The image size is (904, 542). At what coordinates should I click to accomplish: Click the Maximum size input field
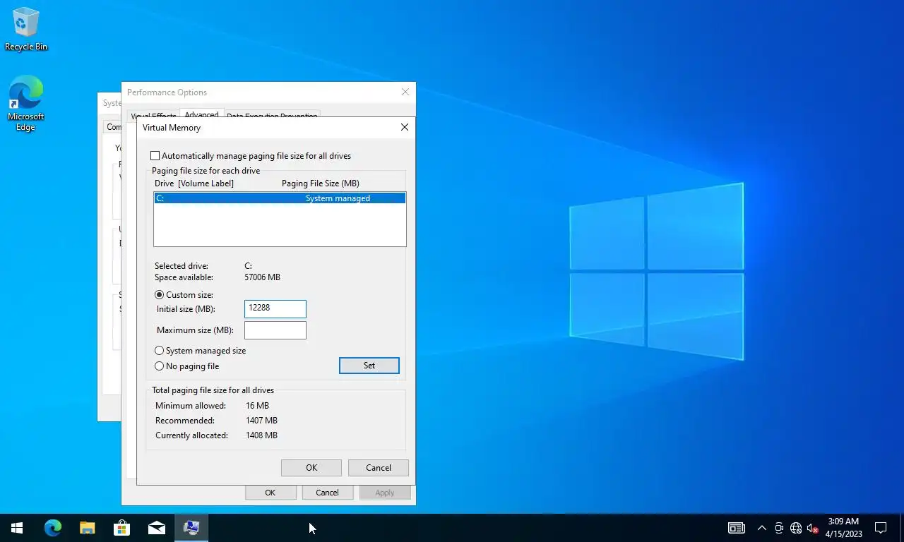[275, 330]
